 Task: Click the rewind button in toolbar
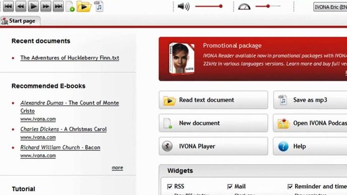point(21,6)
